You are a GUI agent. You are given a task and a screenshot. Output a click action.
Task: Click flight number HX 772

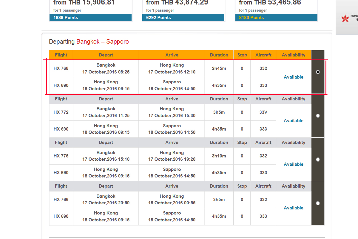pos(61,112)
